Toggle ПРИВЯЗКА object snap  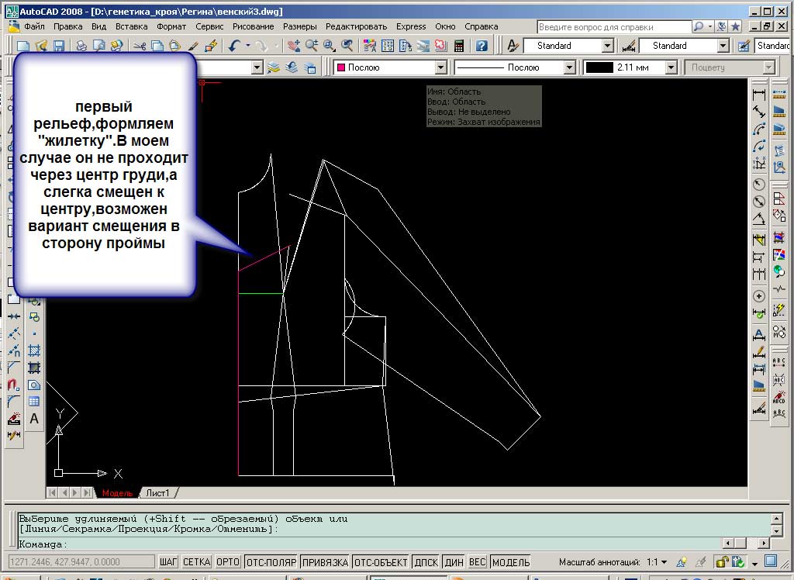(324, 562)
